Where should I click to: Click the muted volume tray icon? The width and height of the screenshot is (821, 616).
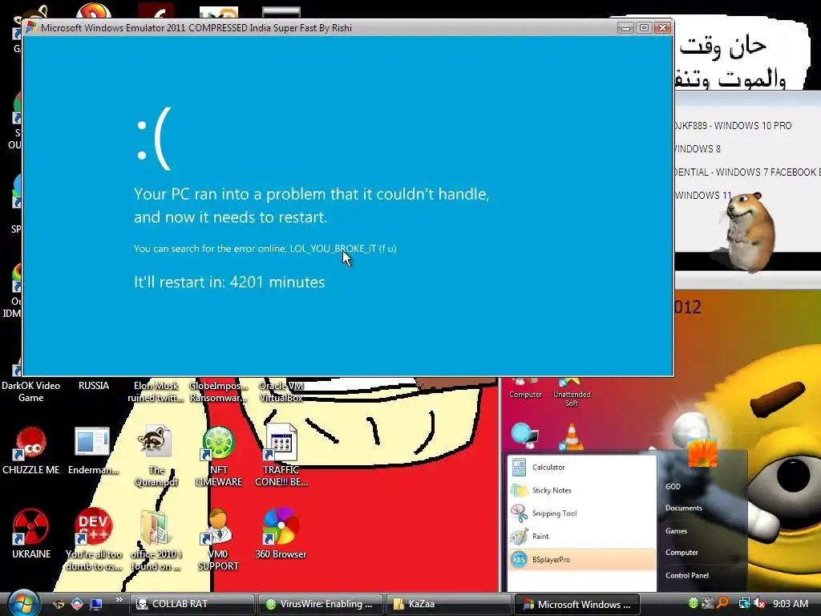point(758,603)
